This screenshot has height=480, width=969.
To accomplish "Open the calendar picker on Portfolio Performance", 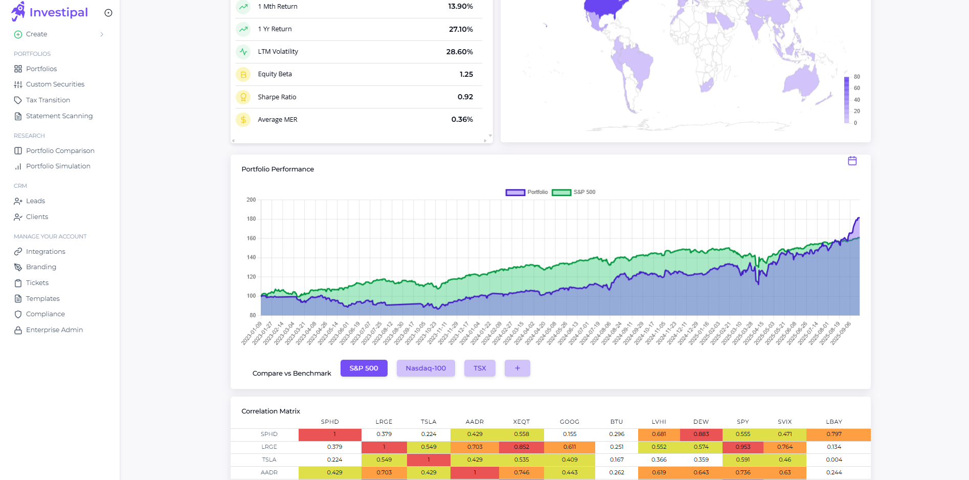I will (x=852, y=160).
